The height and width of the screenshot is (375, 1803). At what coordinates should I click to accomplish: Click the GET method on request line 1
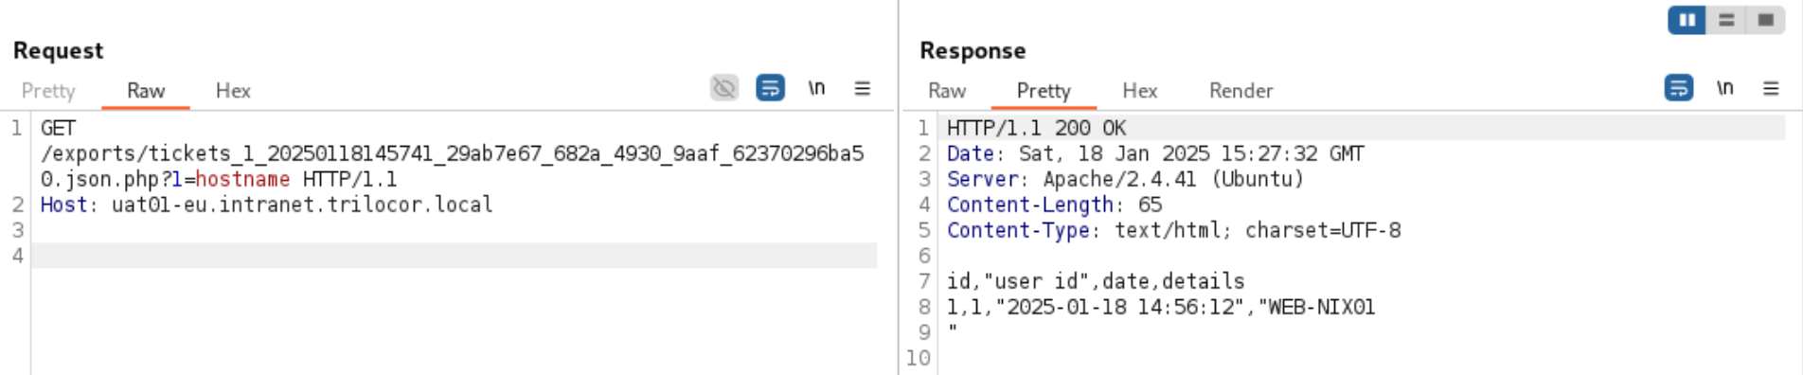(x=58, y=128)
